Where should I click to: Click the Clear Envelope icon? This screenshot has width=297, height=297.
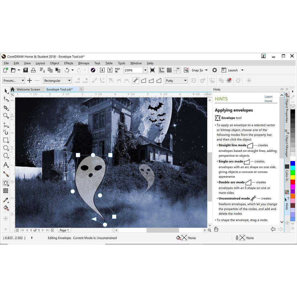pyautogui.click(x=229, y=80)
